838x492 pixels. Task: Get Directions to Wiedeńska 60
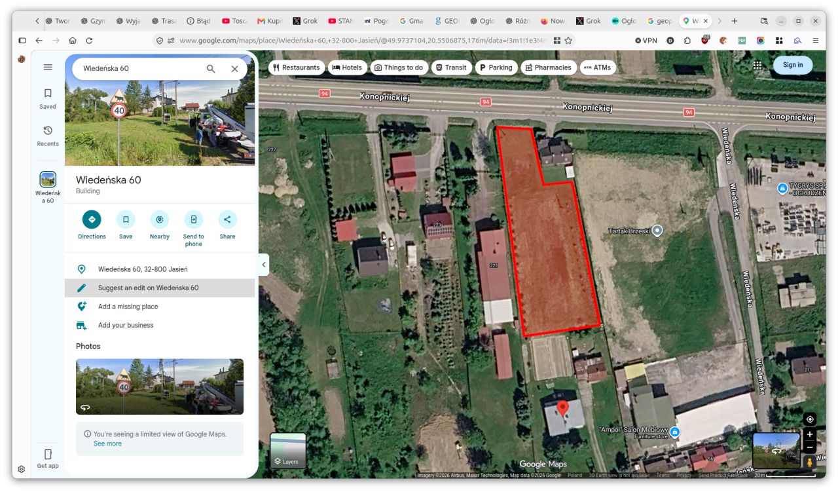pyautogui.click(x=92, y=225)
